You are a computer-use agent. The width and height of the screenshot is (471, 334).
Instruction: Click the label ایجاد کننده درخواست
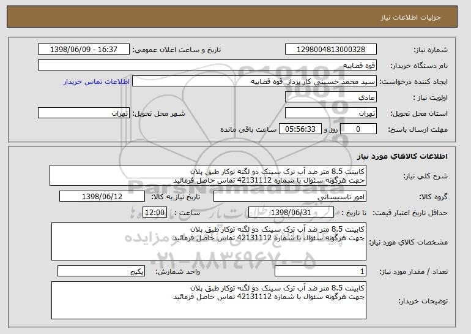(x=414, y=82)
